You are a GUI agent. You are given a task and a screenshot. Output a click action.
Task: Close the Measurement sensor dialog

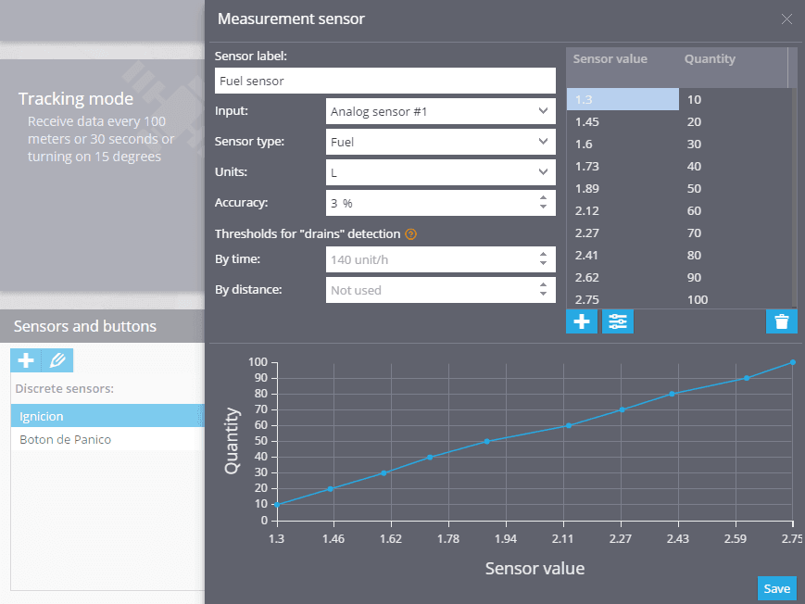point(786,19)
